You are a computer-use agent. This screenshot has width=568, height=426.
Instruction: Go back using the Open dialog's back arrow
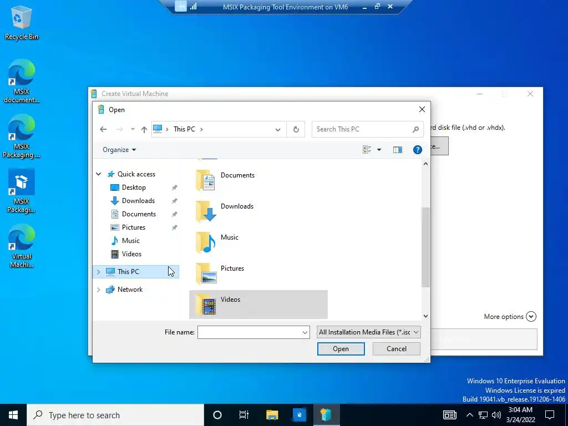click(103, 129)
